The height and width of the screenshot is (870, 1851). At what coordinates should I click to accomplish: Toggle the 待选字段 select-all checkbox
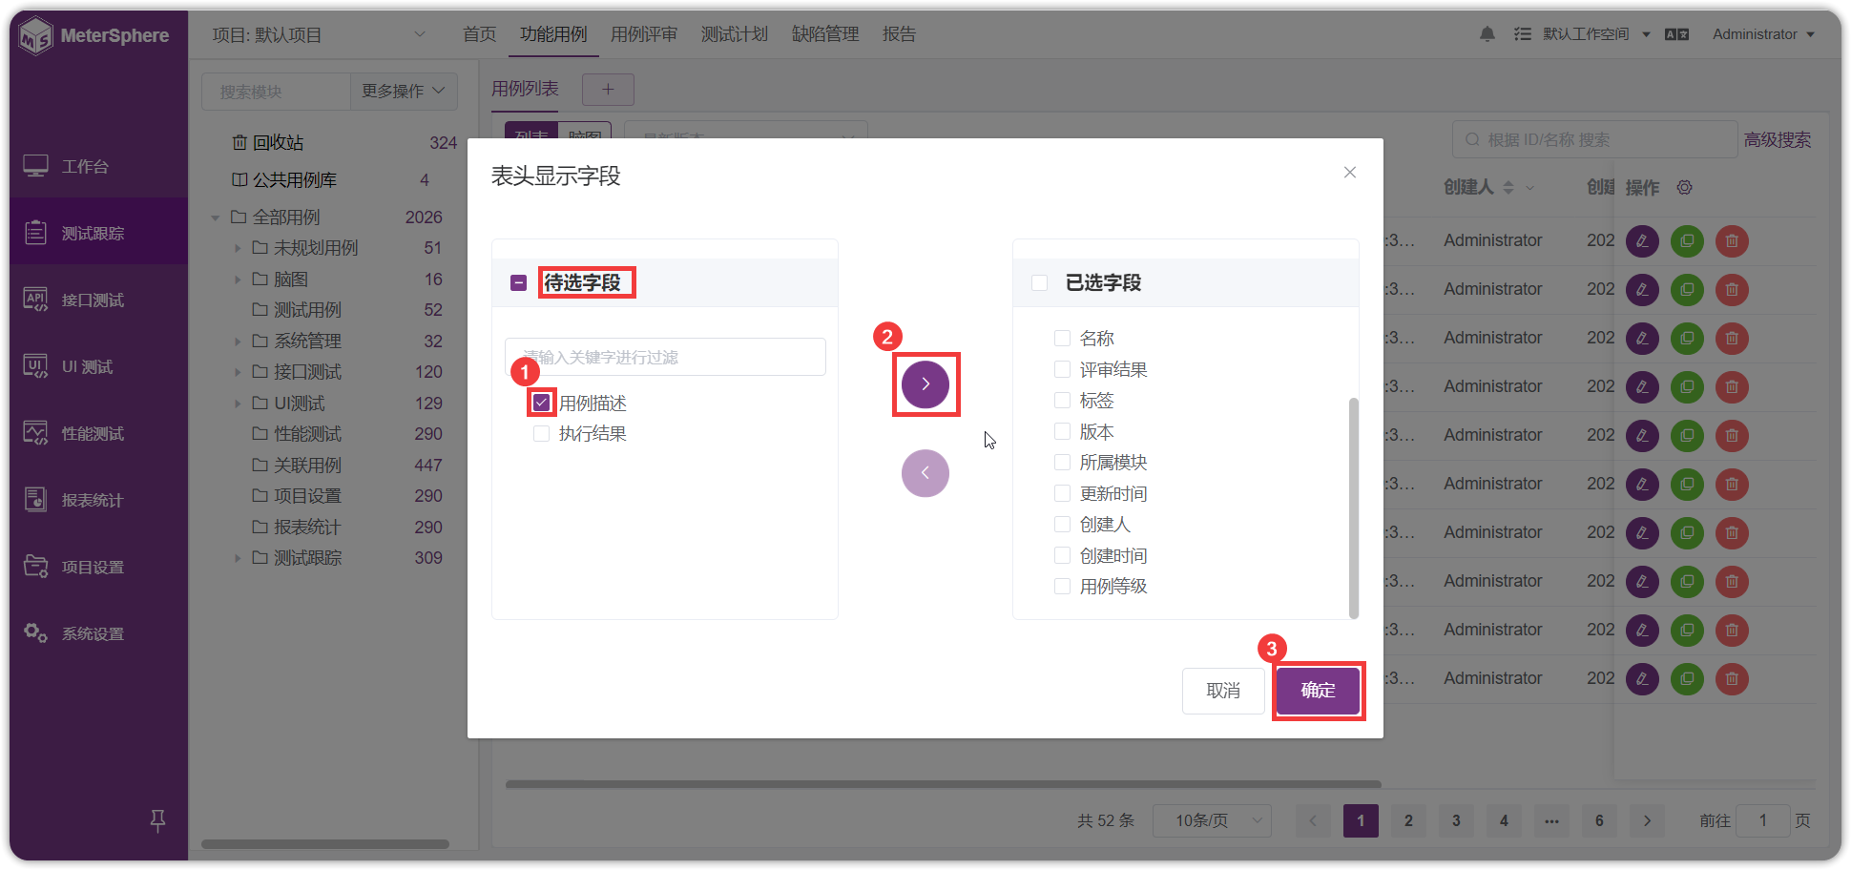(518, 282)
